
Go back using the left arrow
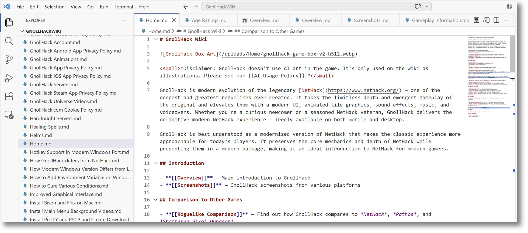pos(186,7)
